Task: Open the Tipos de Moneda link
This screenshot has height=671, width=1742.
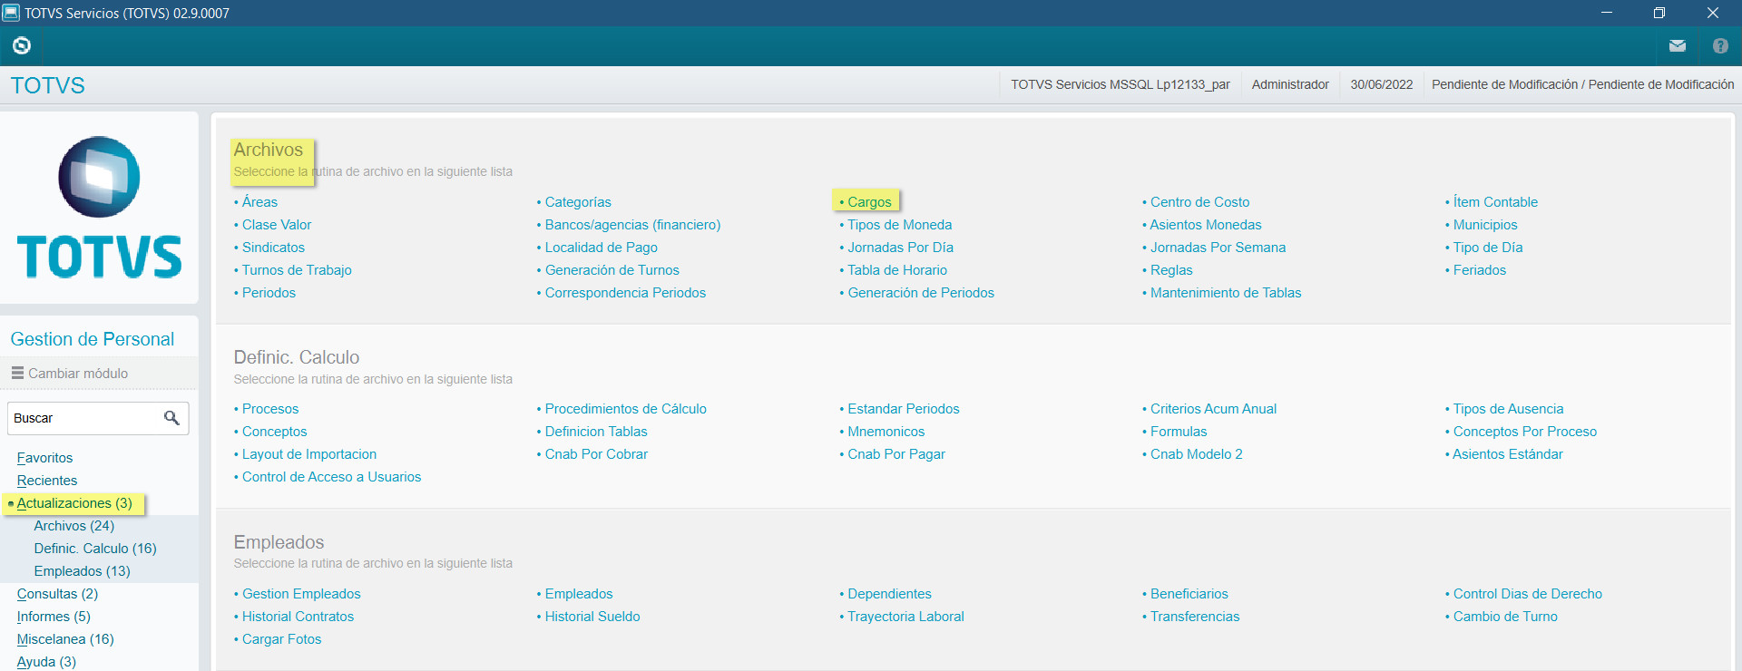Action: click(x=899, y=225)
